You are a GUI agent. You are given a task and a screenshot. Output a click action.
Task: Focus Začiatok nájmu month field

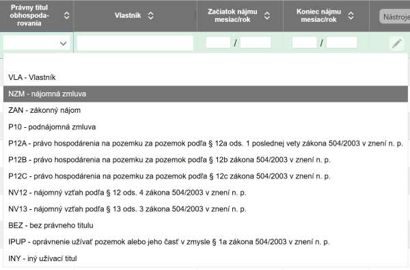point(219,42)
